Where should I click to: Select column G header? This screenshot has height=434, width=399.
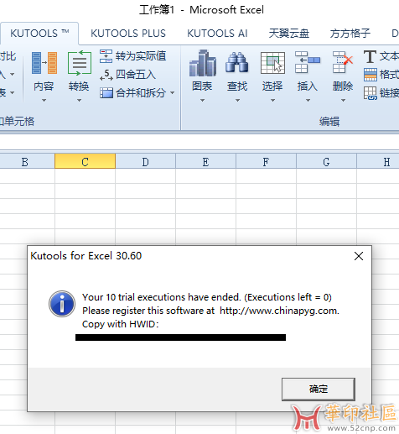pyautogui.click(x=326, y=162)
